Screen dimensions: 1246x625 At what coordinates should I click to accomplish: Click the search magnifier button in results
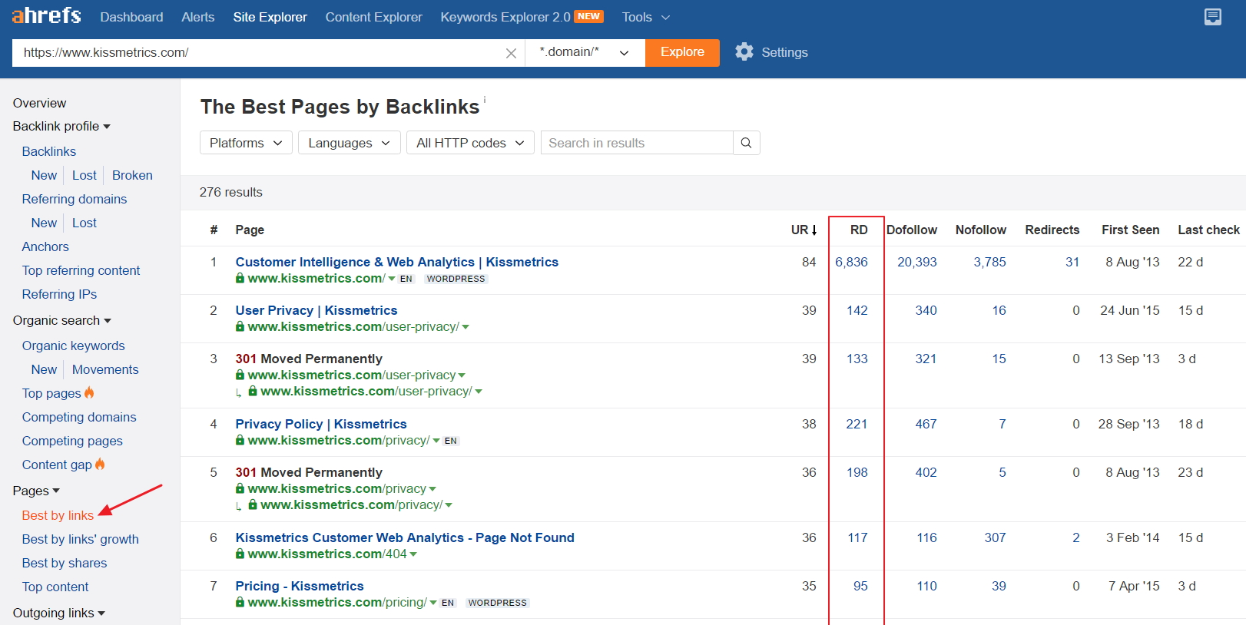pyautogui.click(x=746, y=143)
